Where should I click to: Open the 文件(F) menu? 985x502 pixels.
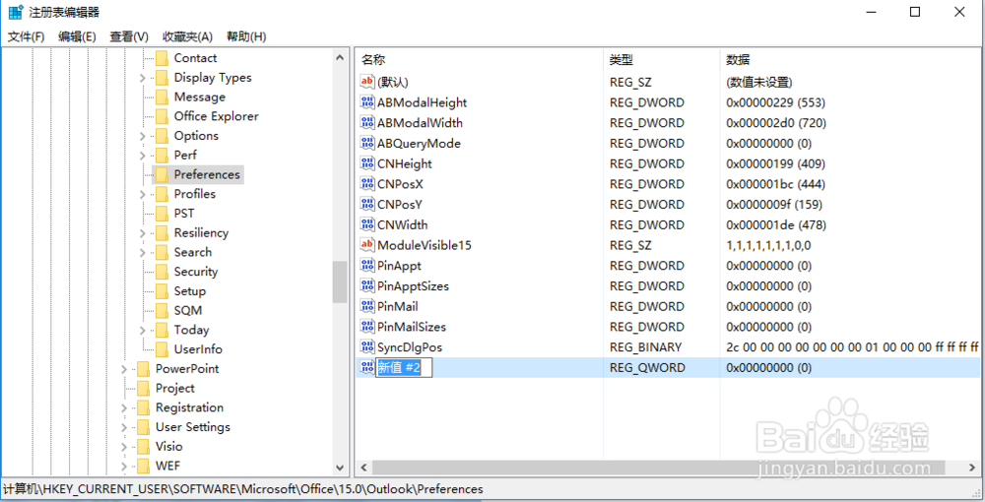(x=26, y=37)
